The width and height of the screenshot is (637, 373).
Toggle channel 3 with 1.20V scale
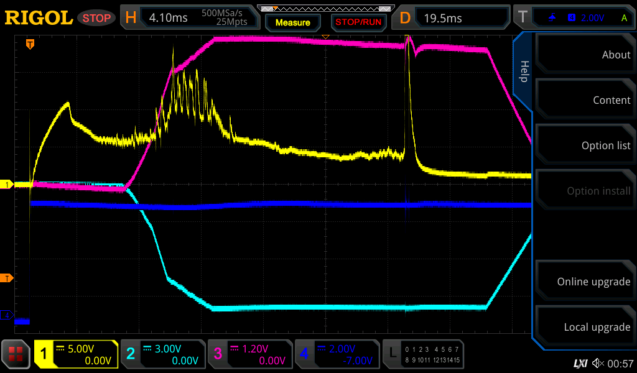click(249, 354)
